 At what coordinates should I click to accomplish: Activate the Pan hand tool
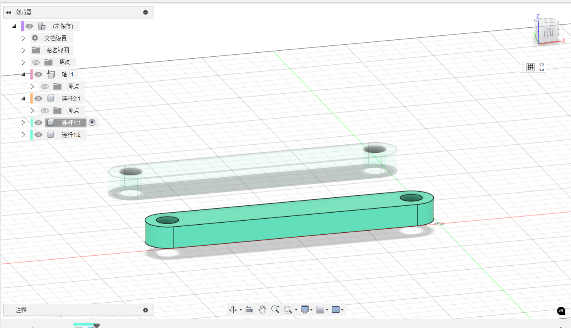coord(262,310)
